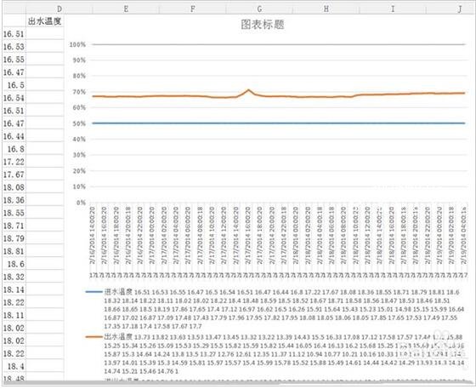Screen dimensions: 476x389
Task: Click cell value 18.79
Action: tap(14, 238)
